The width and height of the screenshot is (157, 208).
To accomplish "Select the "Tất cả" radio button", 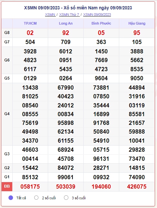I will tap(11, 198).
